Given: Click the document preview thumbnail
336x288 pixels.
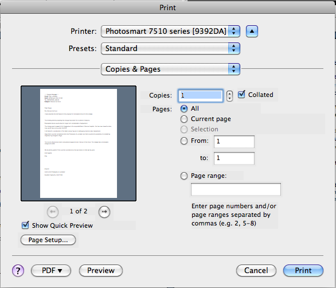Looking at the screenshot, I should [x=79, y=143].
